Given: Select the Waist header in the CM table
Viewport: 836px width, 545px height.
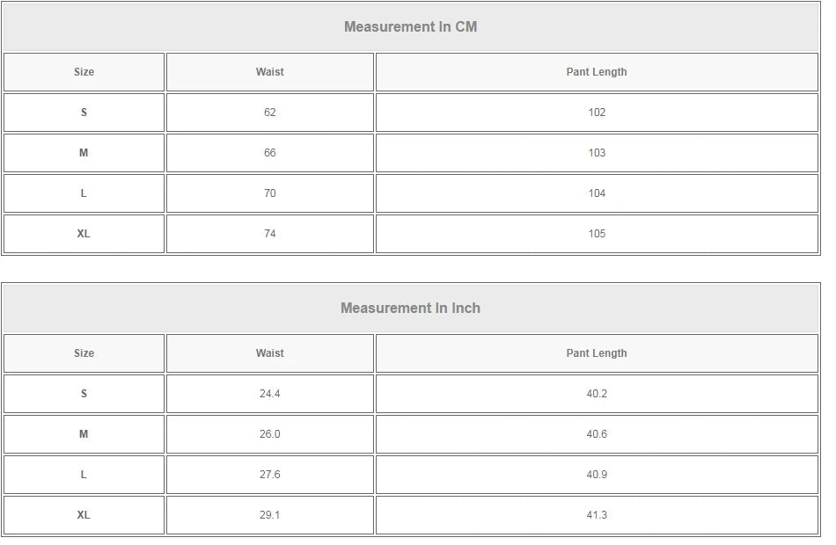Looking at the screenshot, I should tap(269, 72).
